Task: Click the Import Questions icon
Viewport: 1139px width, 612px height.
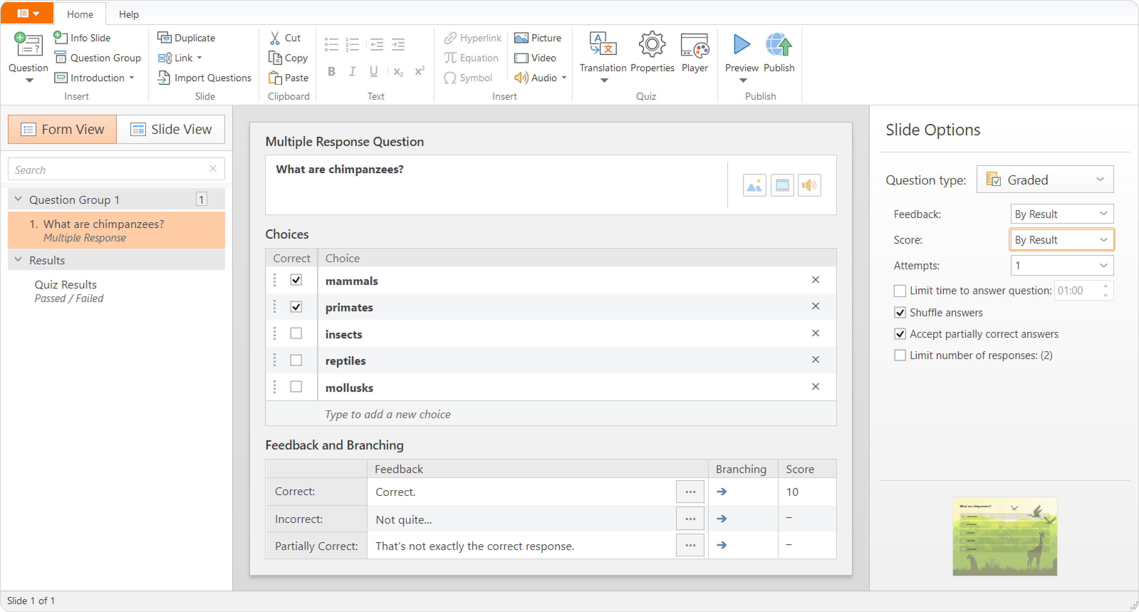Action: [x=163, y=78]
